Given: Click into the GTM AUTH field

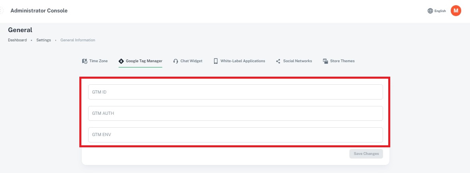Looking at the screenshot, I should (235, 113).
